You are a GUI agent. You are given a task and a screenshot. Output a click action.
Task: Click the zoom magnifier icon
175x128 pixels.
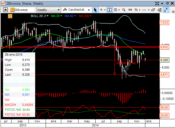click(124, 10)
